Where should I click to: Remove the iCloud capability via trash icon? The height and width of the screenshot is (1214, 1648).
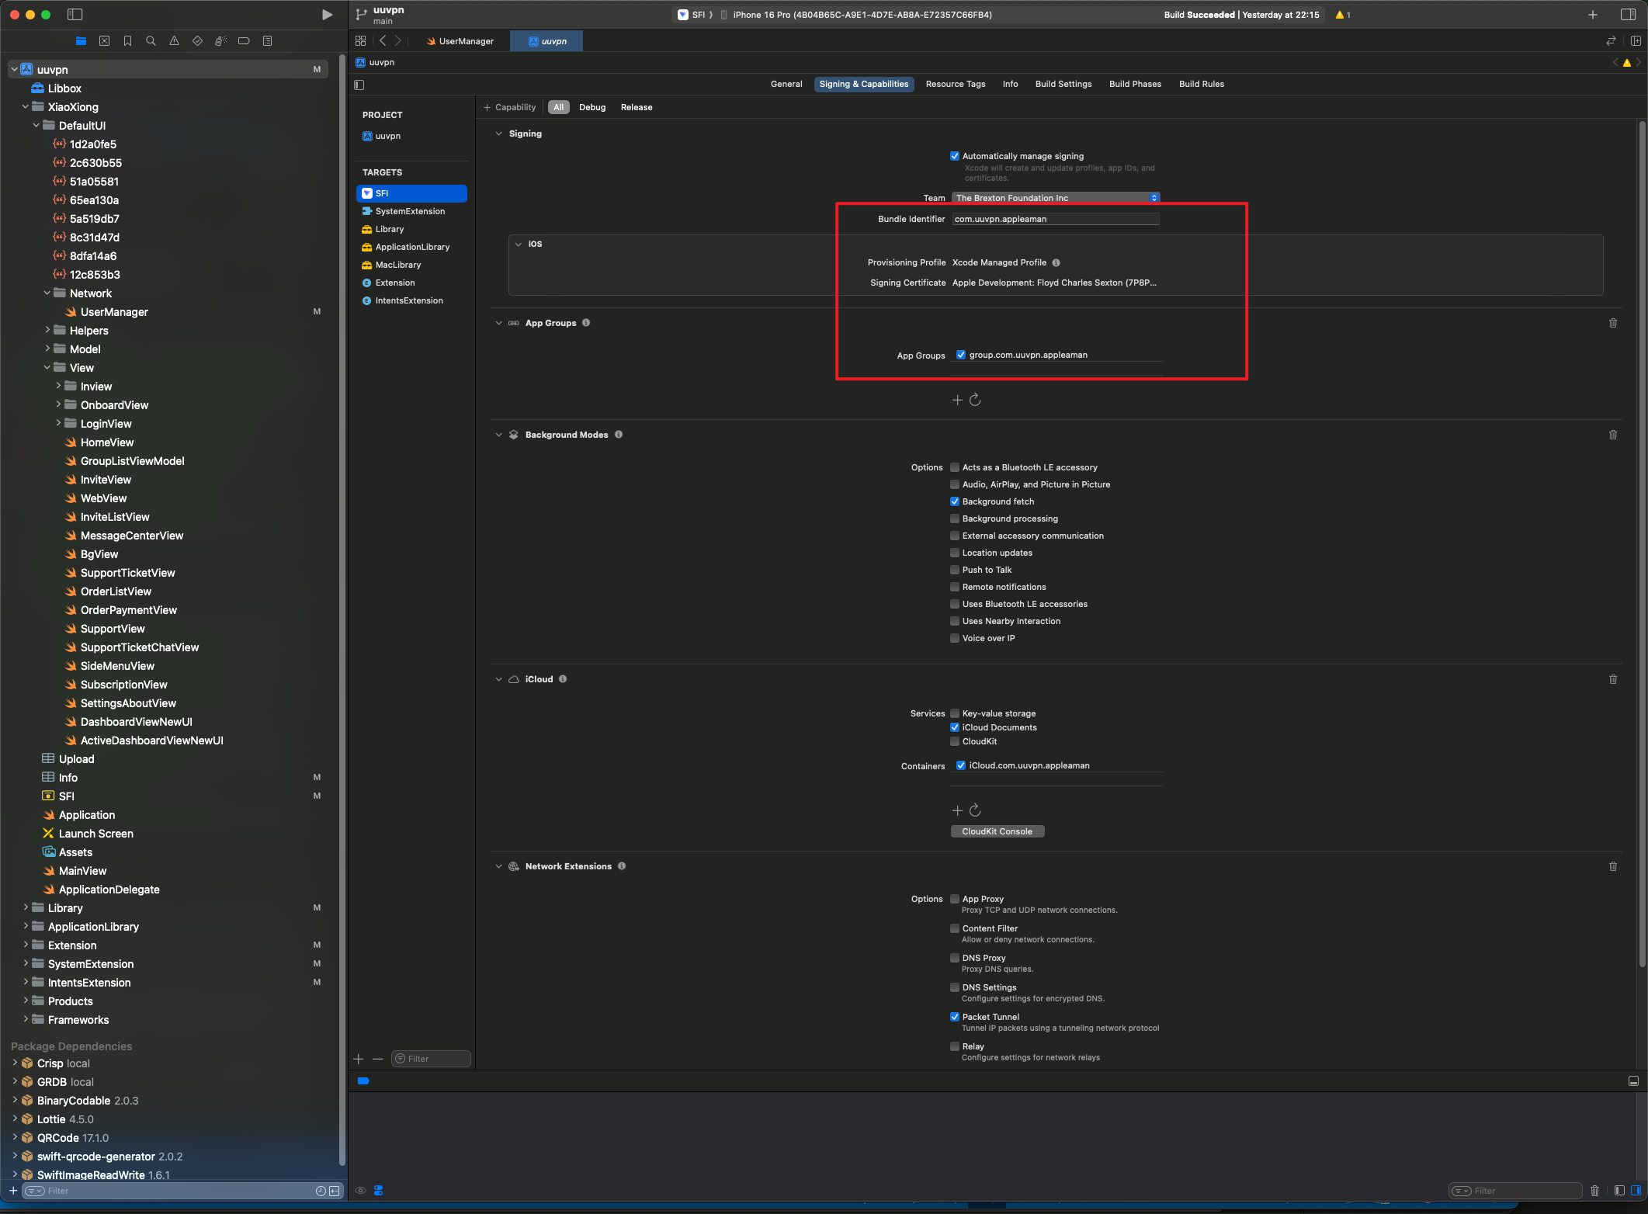pos(1613,679)
